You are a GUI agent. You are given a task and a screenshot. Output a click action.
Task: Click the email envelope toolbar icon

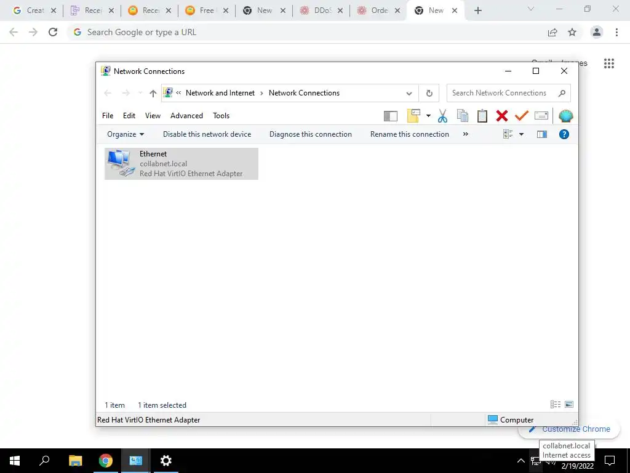click(x=541, y=116)
